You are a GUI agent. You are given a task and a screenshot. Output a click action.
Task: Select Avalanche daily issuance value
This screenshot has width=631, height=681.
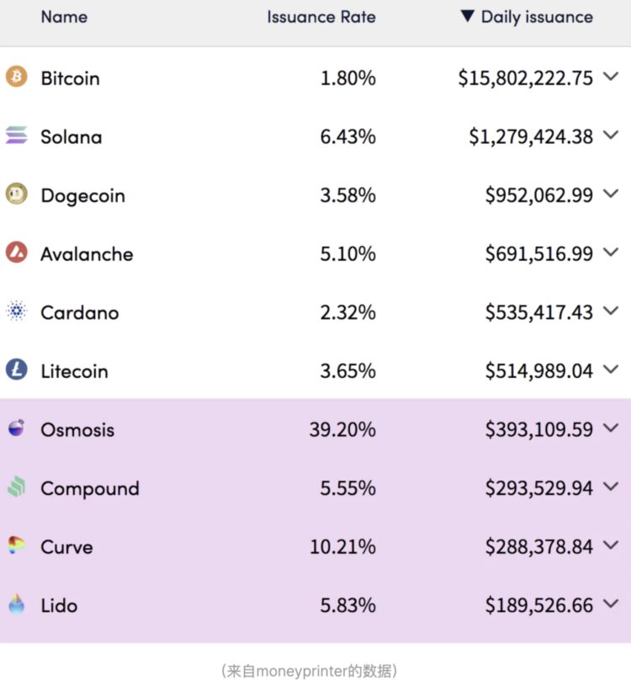pyautogui.click(x=538, y=253)
